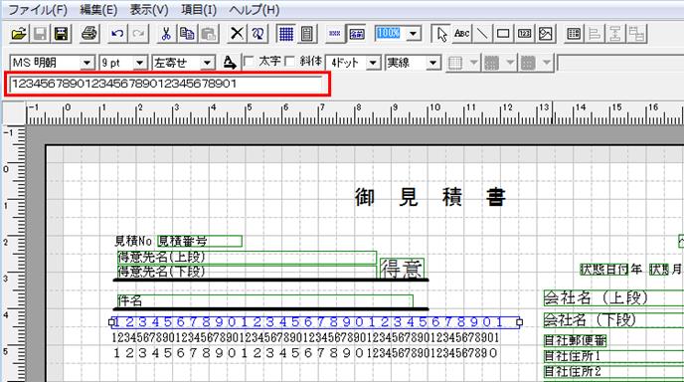Select the diagonal line drawing tool
The width and height of the screenshot is (684, 382).
pyautogui.click(x=482, y=34)
